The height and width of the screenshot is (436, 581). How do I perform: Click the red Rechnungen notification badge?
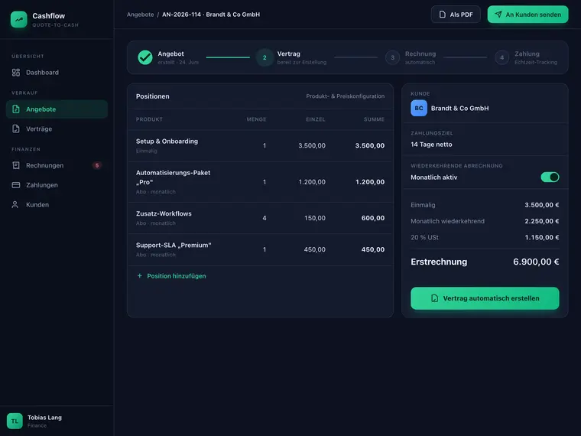tap(97, 165)
